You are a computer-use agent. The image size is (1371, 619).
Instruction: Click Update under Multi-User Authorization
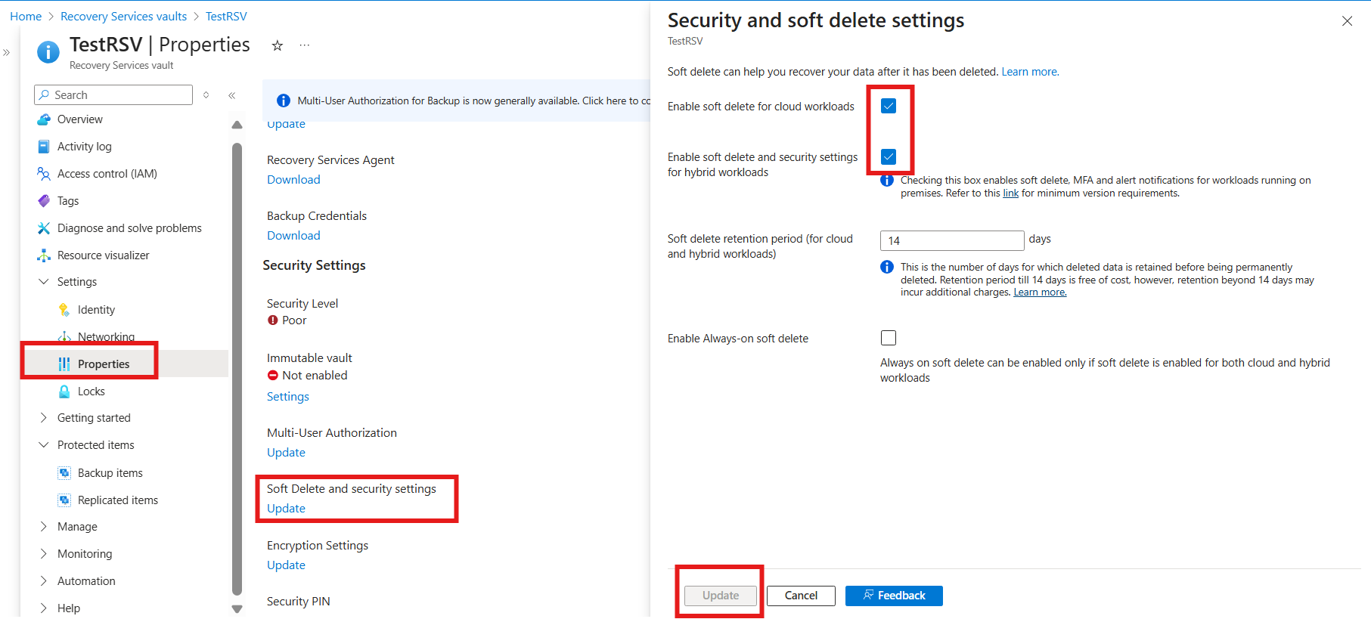coord(286,453)
